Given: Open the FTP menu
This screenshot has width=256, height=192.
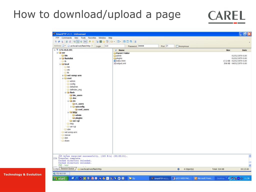Looking at the screenshot, I should pos(57,38).
